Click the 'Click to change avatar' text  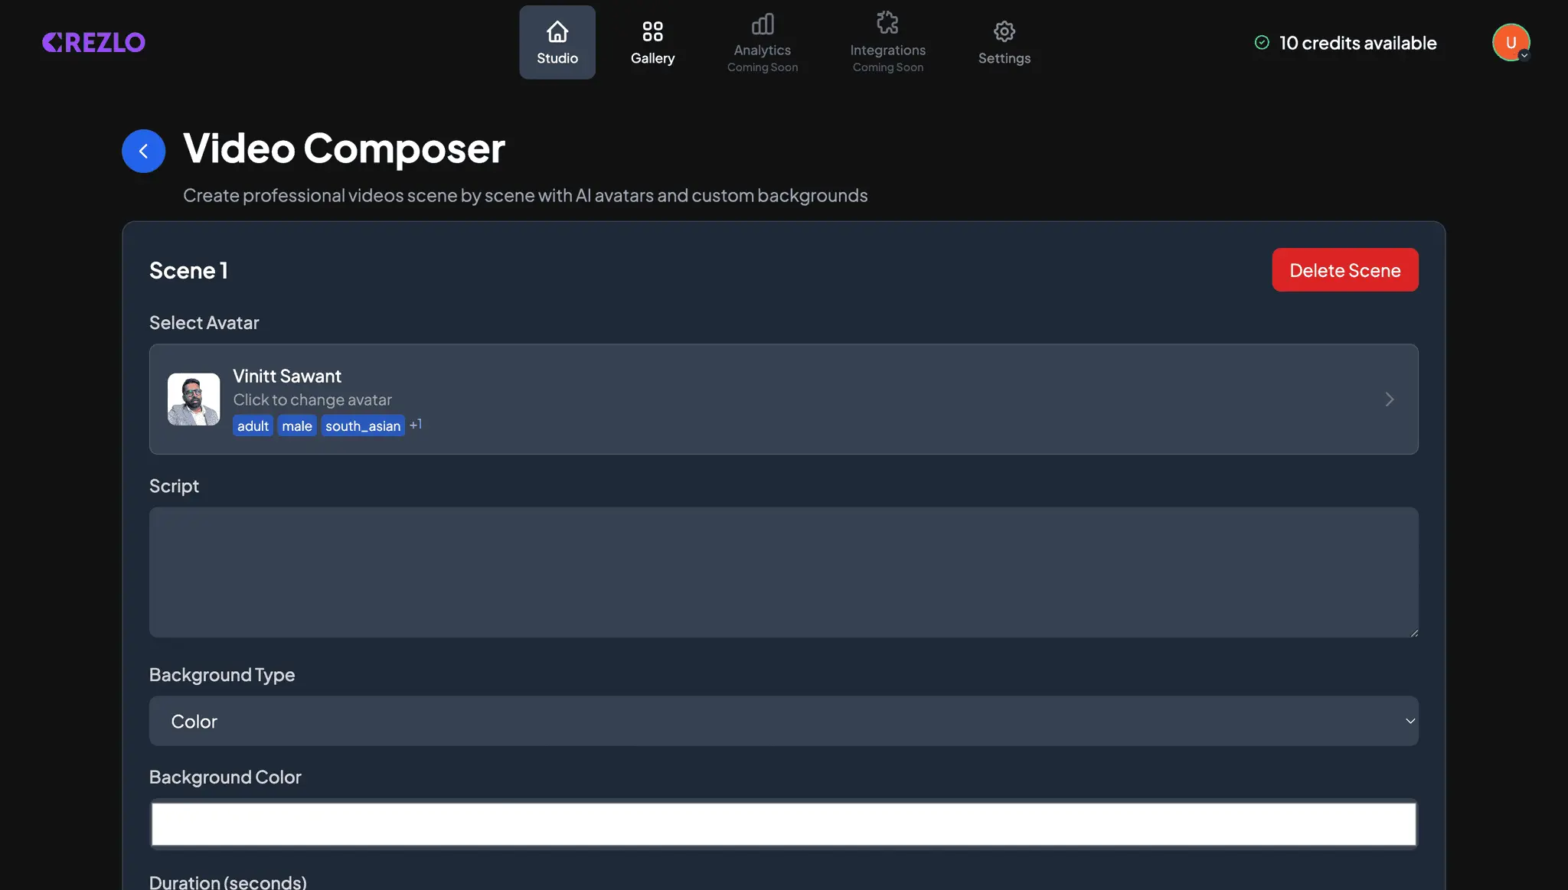tap(312, 399)
